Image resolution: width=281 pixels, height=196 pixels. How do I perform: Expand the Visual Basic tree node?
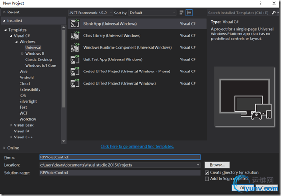[x=11, y=125]
